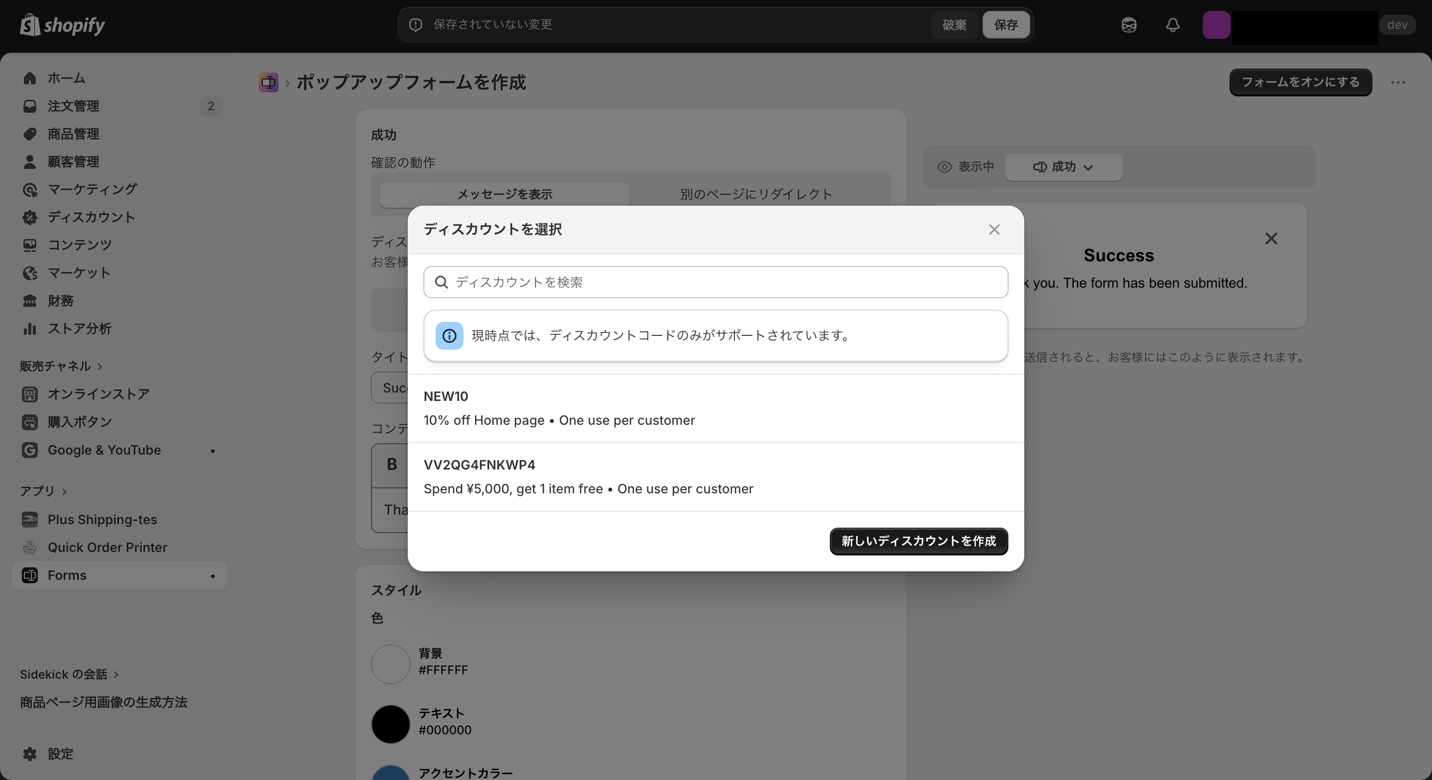Click the 顧客管理 sidebar icon
Screen dimensions: 1432x780
(x=30, y=161)
